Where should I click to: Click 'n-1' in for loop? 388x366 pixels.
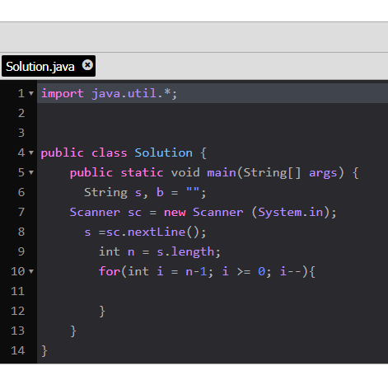(196, 271)
